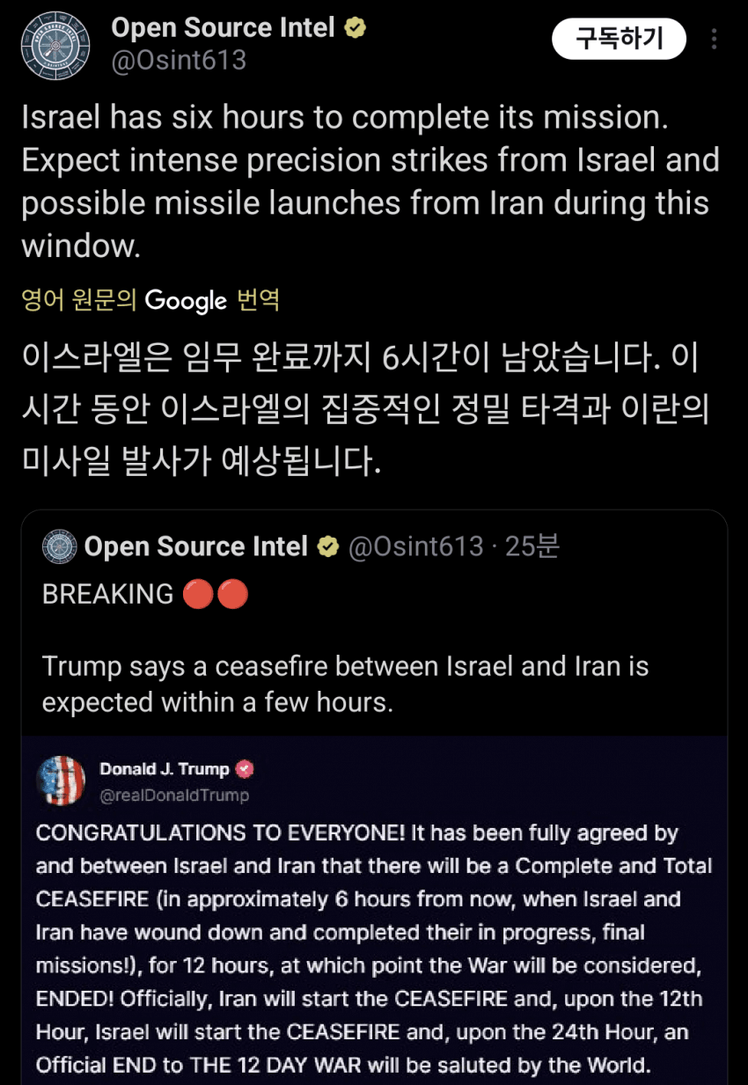
Task: Click the gold verified badge beside the top account name
Action: [x=355, y=28]
